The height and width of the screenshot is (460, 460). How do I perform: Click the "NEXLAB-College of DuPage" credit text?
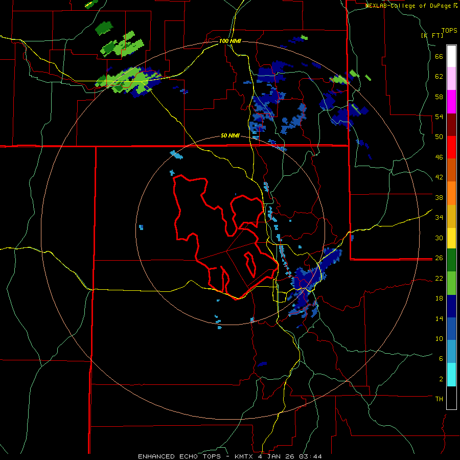pos(408,6)
